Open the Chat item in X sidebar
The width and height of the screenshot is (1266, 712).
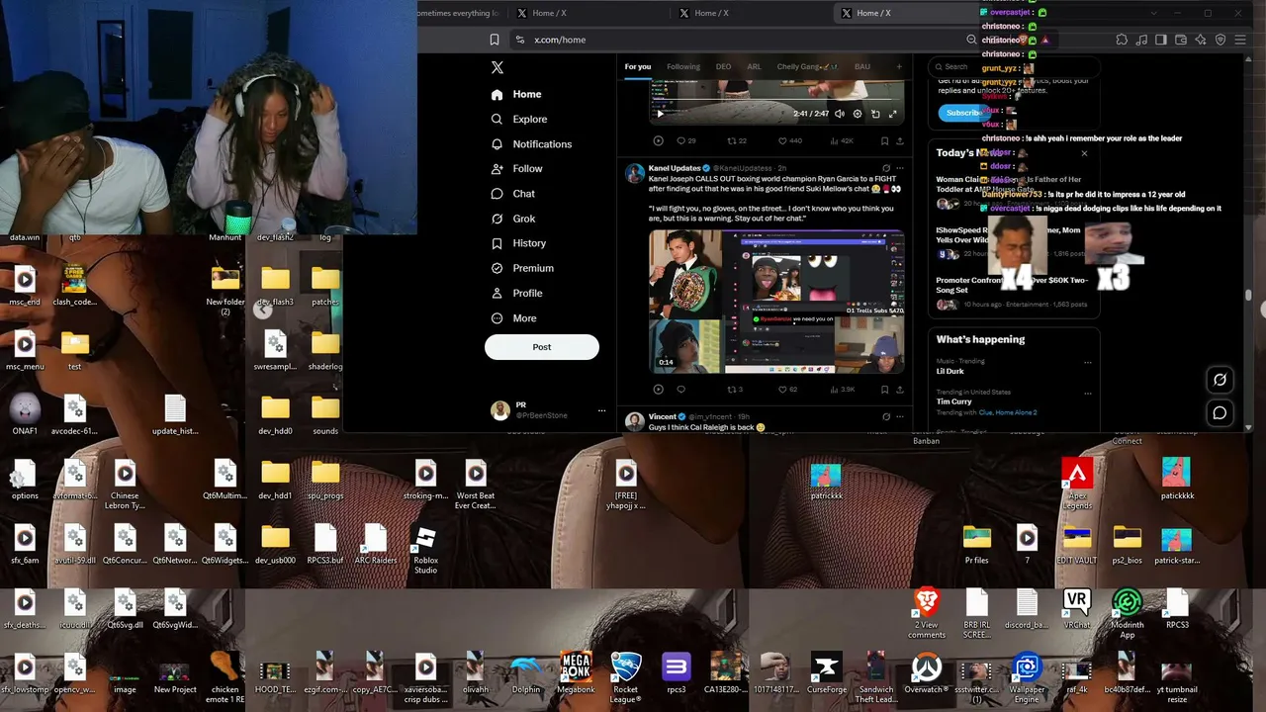[513, 194]
